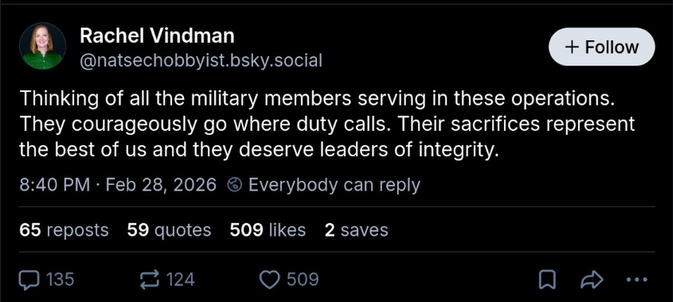View the 59 quotes list
The height and width of the screenshot is (302, 673).
[x=169, y=230]
